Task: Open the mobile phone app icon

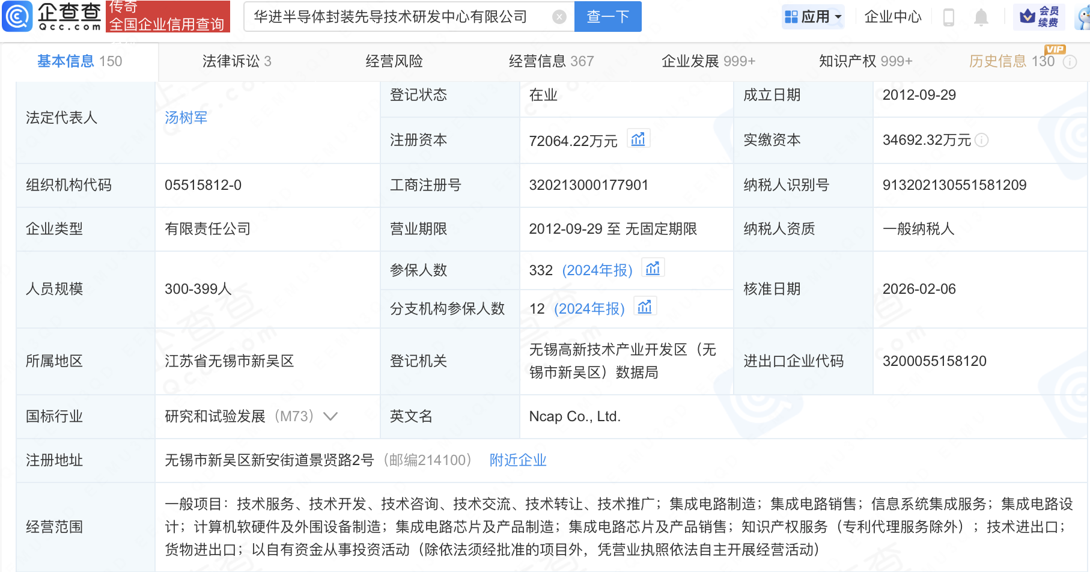Action: pos(949,17)
